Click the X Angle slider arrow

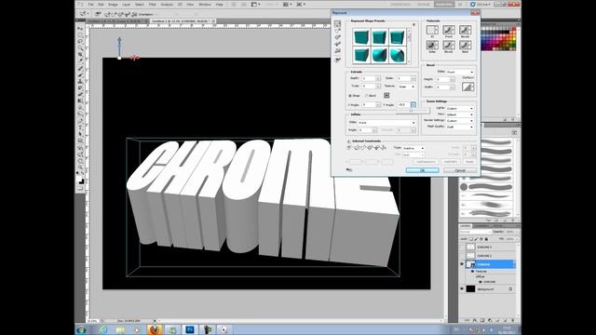click(x=378, y=104)
